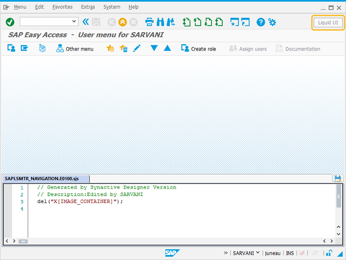Open the Menu menu

tap(20, 7)
